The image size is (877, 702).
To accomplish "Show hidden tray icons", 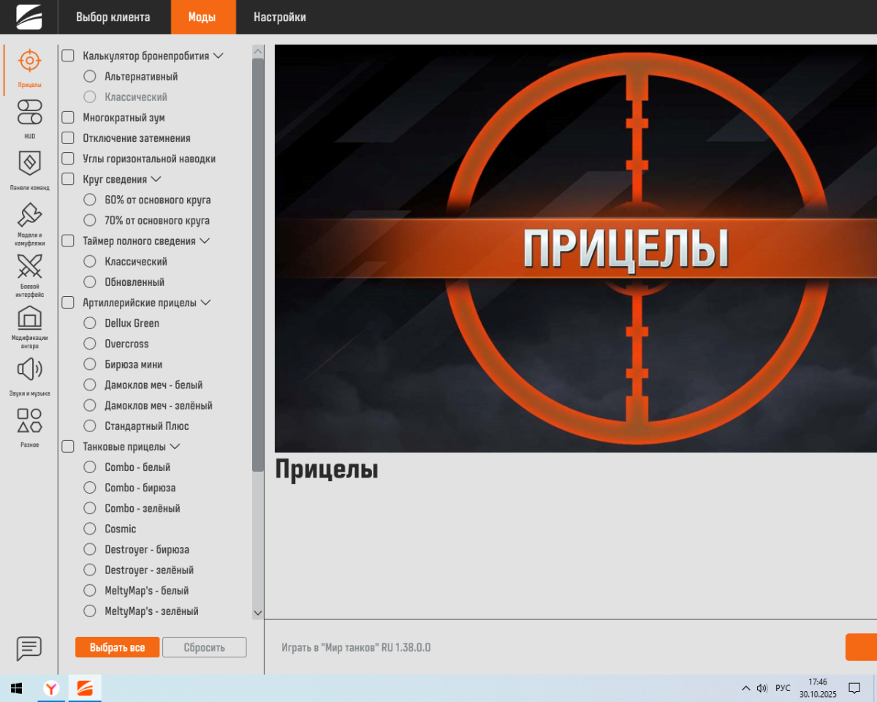I will pos(745,688).
